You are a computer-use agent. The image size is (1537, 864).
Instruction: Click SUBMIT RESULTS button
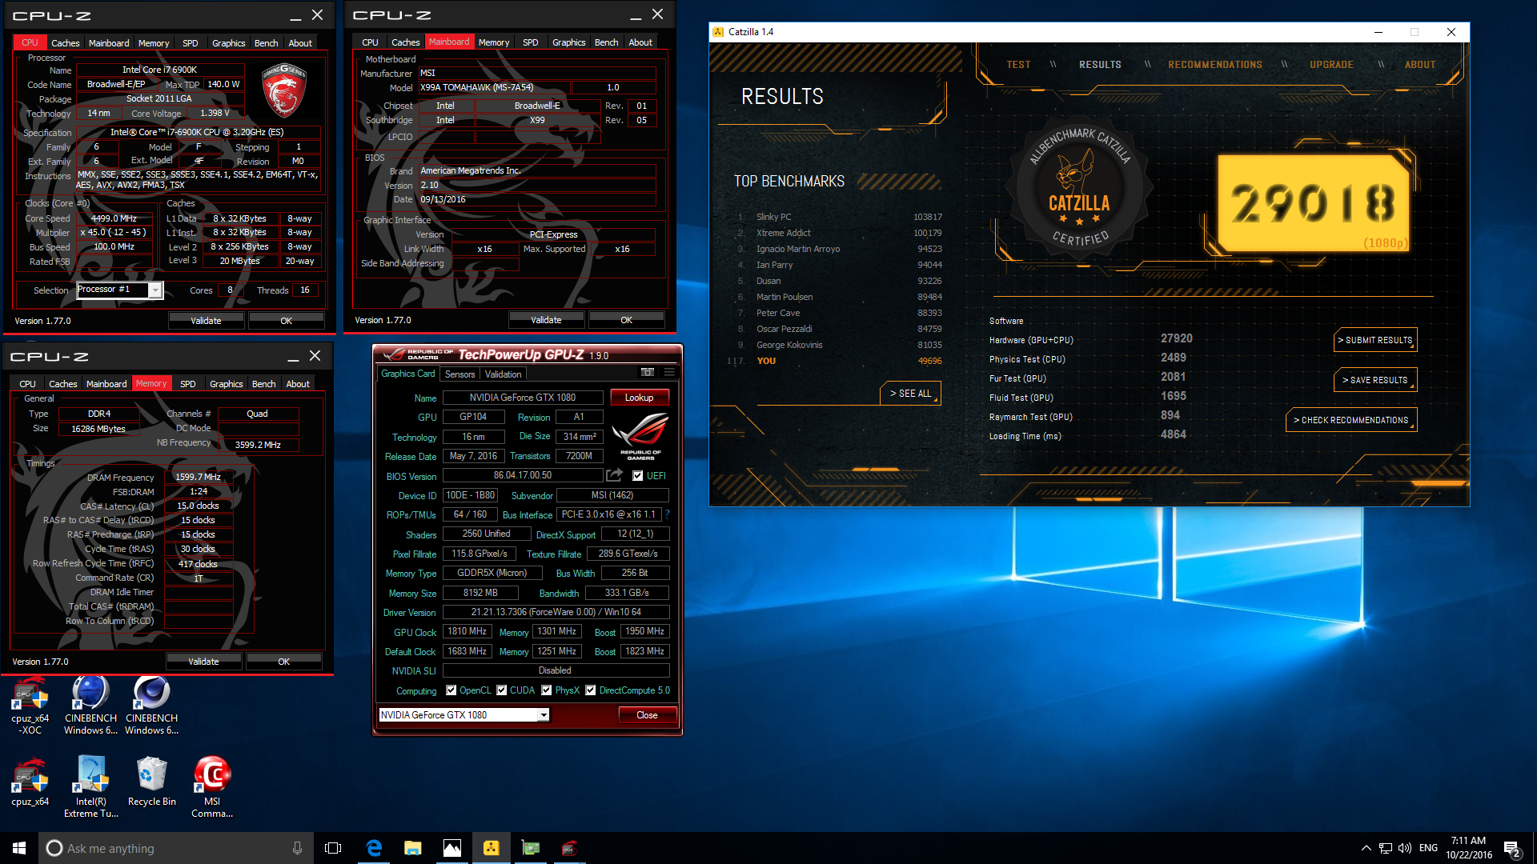(1375, 340)
